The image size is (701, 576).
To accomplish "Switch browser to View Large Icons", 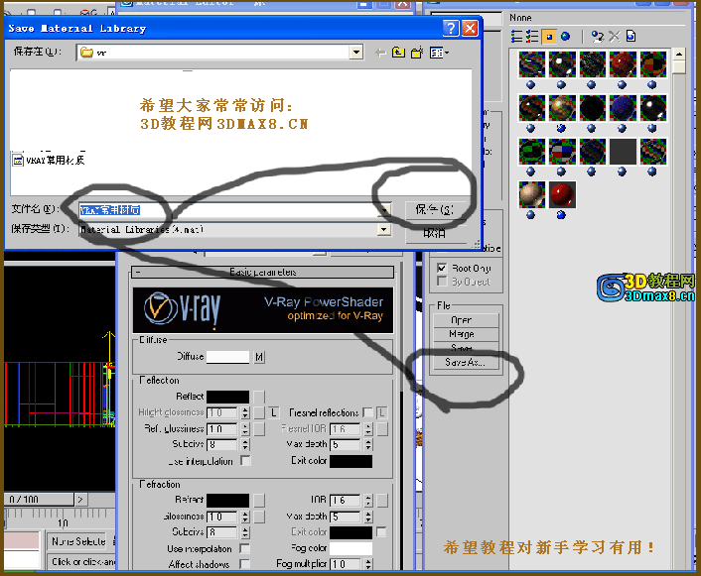I will [566, 37].
